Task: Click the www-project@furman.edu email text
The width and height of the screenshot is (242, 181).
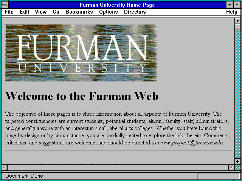Action: tap(190, 143)
